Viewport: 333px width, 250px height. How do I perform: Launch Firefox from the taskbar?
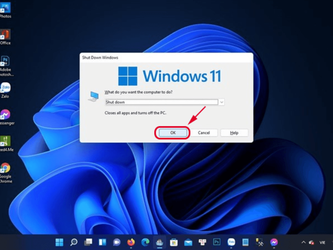[x=131, y=242]
